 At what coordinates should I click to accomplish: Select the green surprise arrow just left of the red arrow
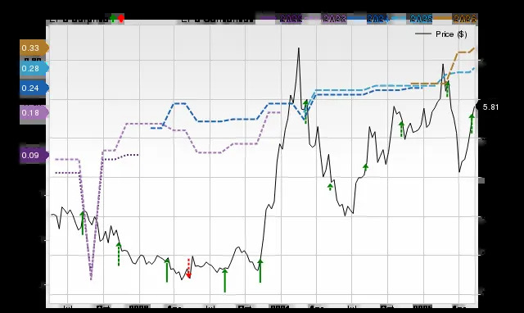coord(167,270)
